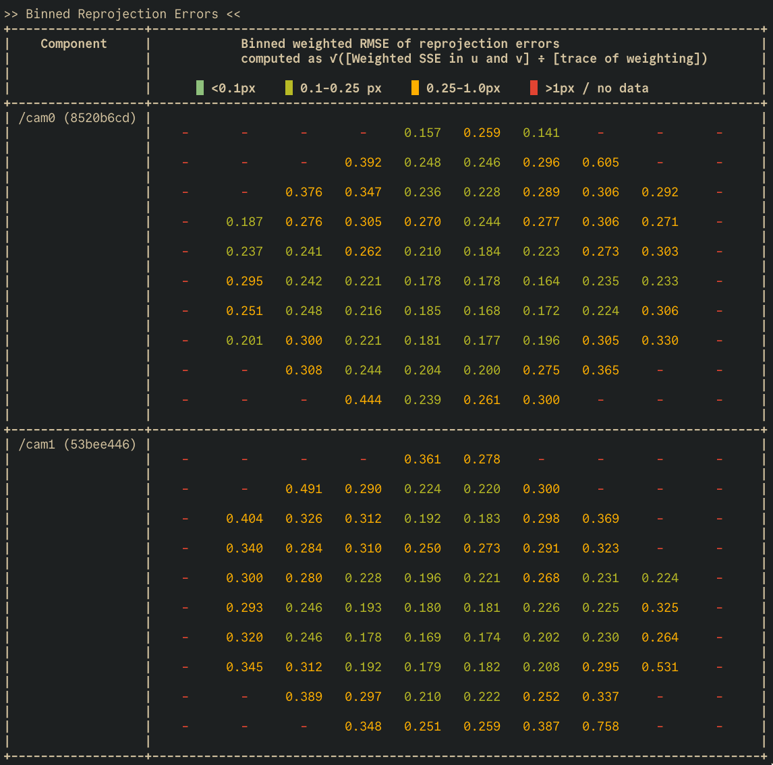Image resolution: width=773 pixels, height=765 pixels.
Task: Click the value 0.531
Action: click(660, 667)
